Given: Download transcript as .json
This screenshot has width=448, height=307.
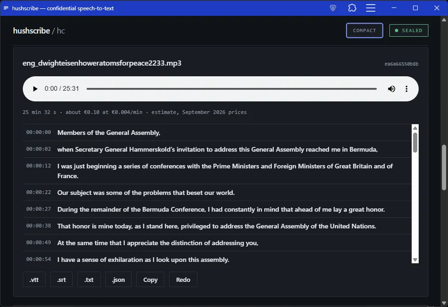Looking at the screenshot, I should coord(119,280).
